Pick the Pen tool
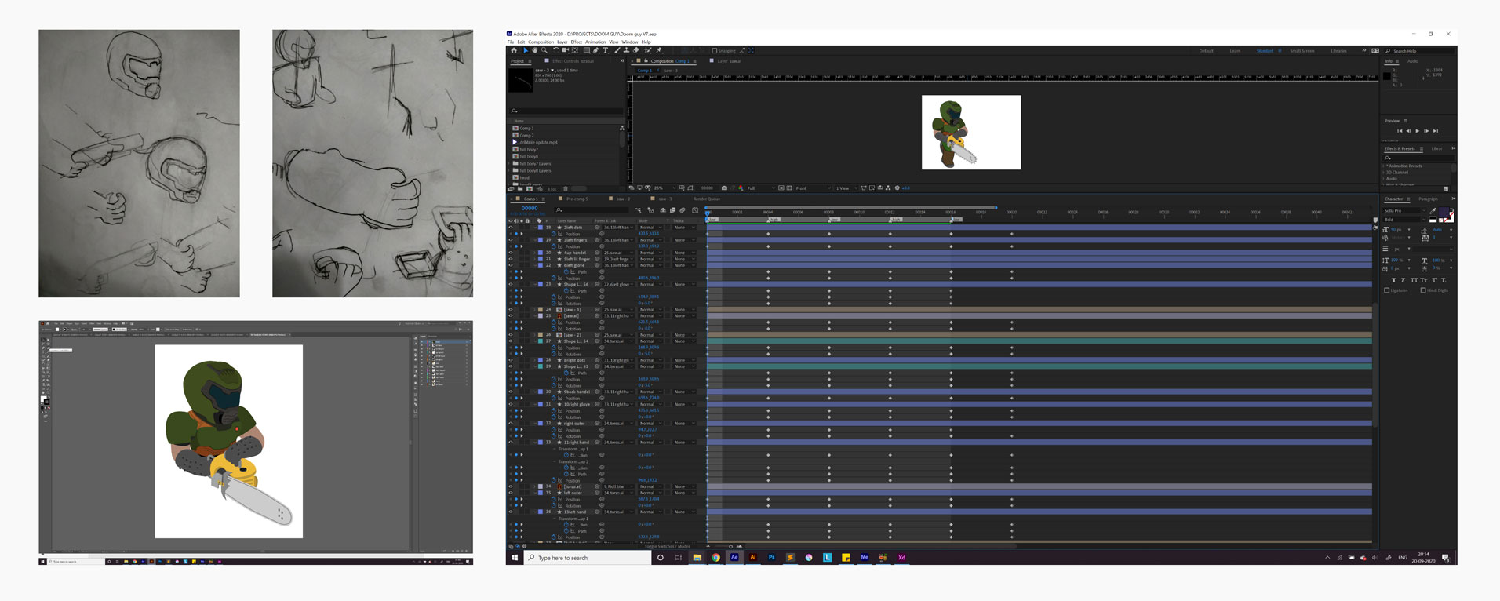Image resolution: width=1500 pixels, height=601 pixels. click(x=595, y=50)
